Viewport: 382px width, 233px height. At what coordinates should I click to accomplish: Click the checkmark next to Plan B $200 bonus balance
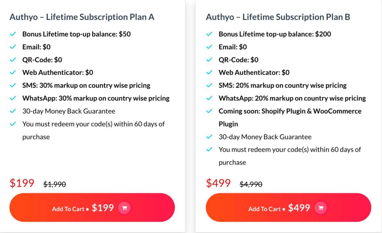(209, 34)
